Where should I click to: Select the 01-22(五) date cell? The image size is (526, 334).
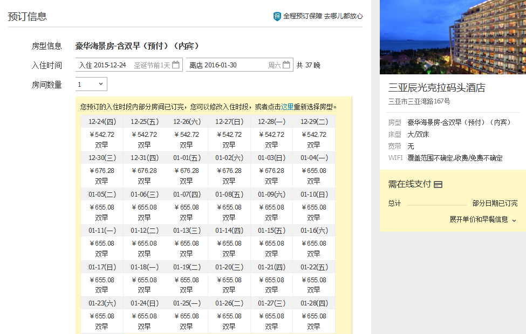[x=315, y=267]
